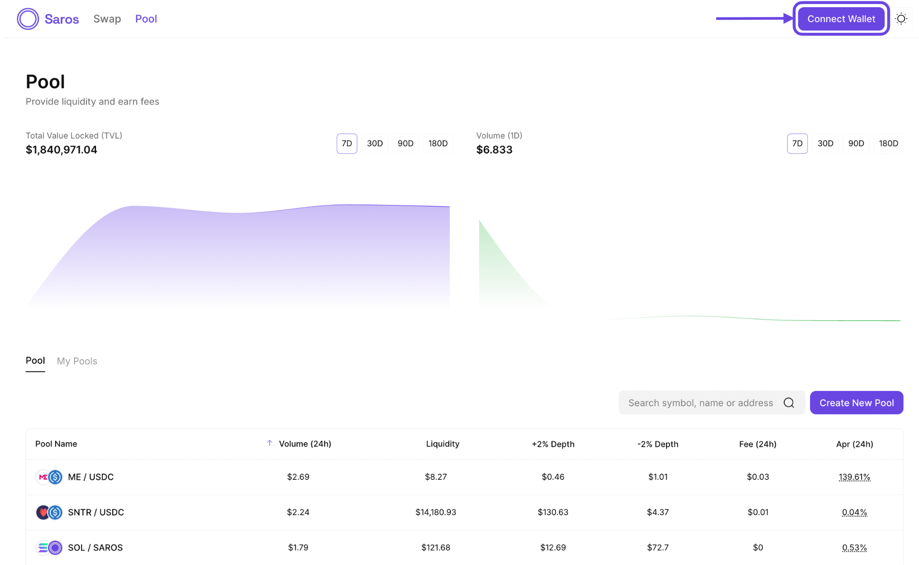Select 7D range for Volume chart
The height and width of the screenshot is (565, 919).
point(797,143)
